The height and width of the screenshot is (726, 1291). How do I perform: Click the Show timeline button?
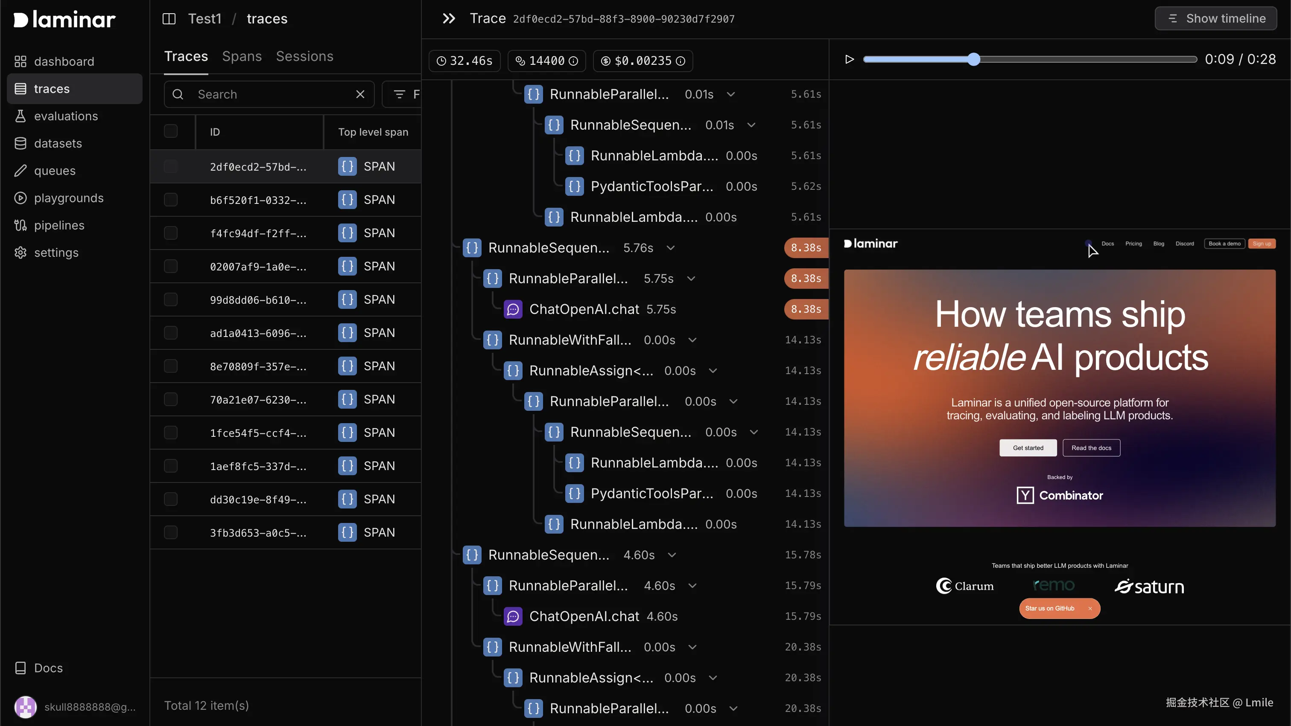pos(1215,18)
